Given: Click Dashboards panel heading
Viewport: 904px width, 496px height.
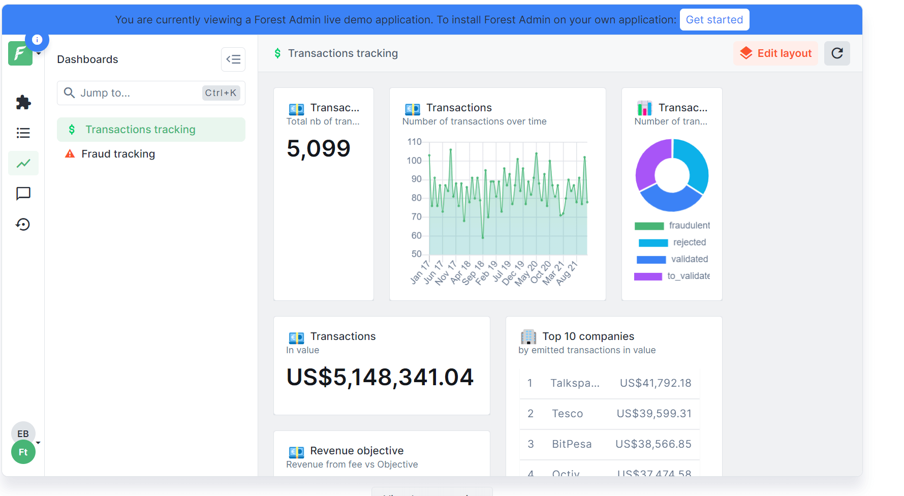Looking at the screenshot, I should pyautogui.click(x=87, y=59).
